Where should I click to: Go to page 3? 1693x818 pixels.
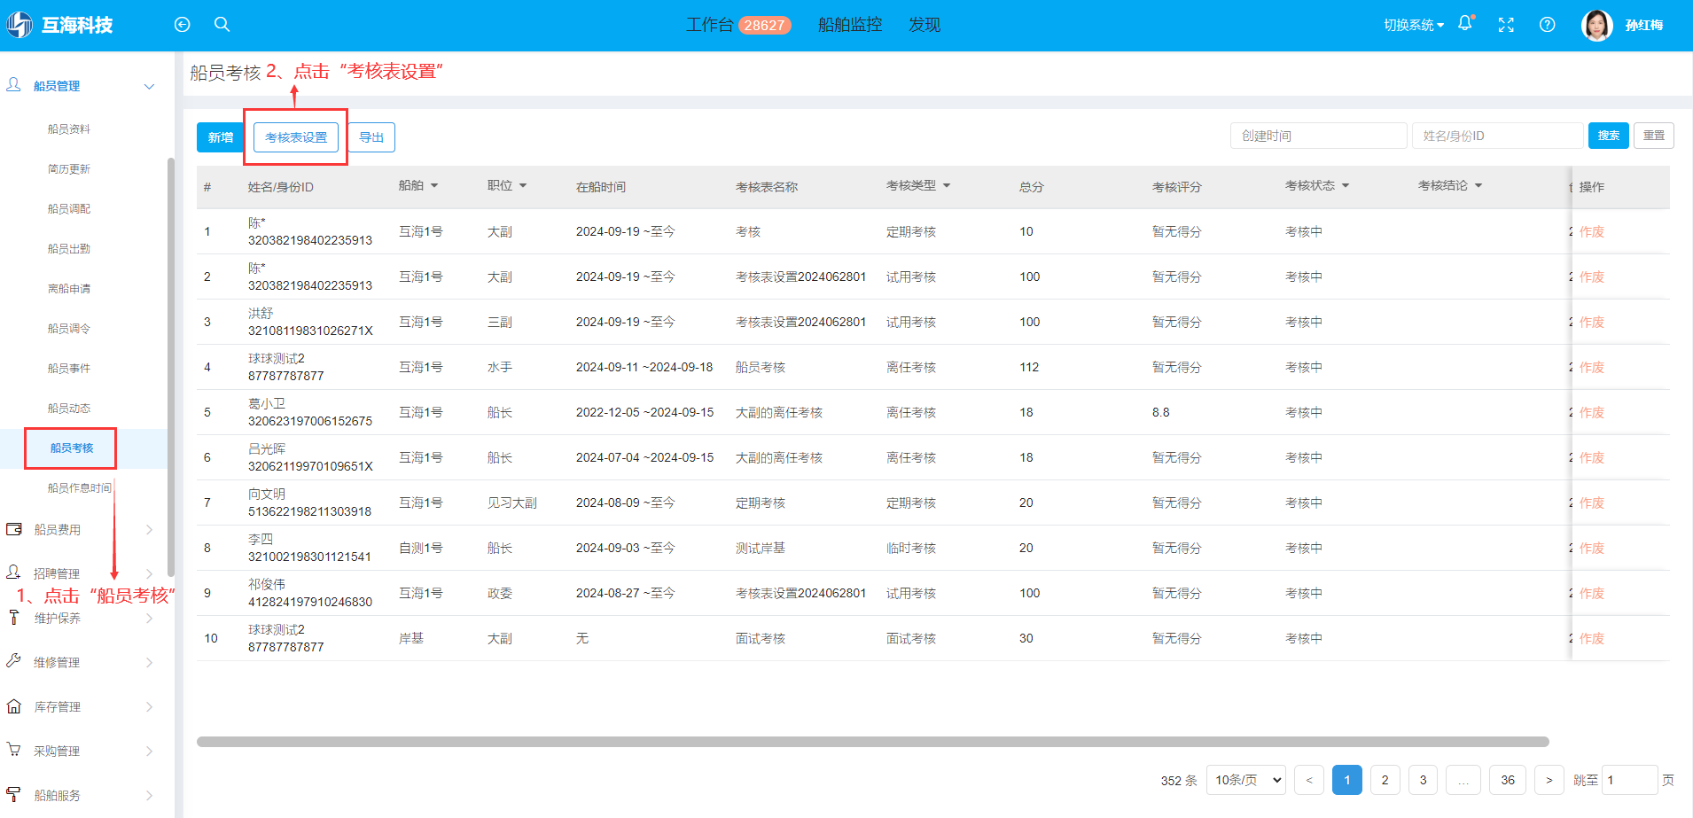[x=1423, y=780]
